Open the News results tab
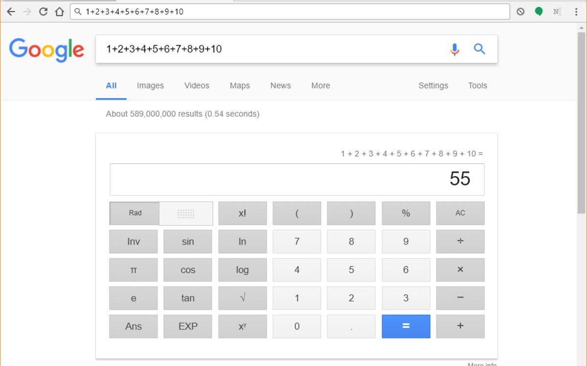The height and width of the screenshot is (366, 587). point(280,86)
